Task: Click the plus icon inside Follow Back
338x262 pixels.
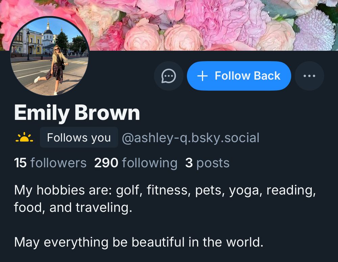Action: [x=202, y=76]
